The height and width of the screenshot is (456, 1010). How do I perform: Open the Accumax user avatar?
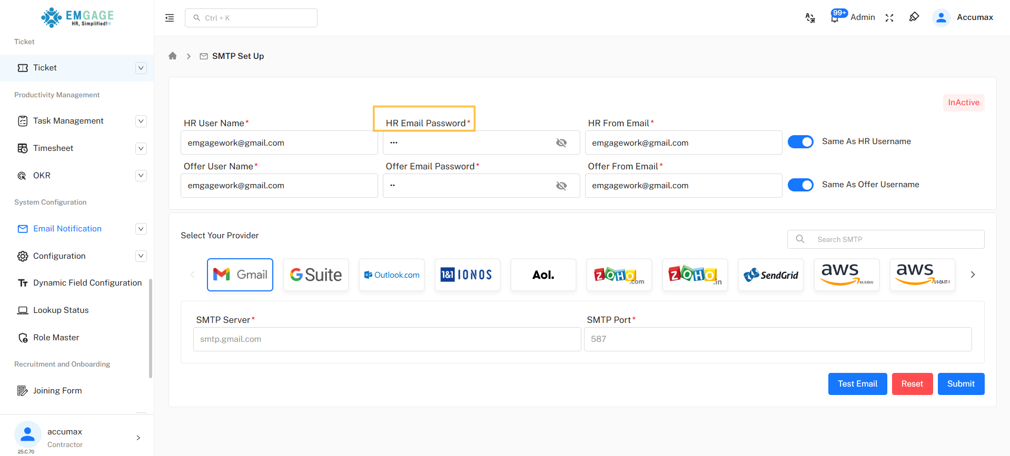[x=941, y=17]
